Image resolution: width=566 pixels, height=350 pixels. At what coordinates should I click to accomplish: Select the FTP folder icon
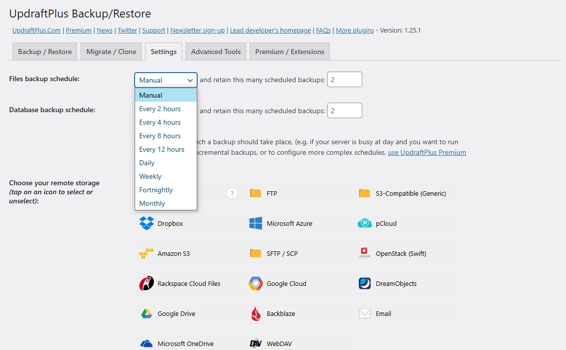(256, 193)
